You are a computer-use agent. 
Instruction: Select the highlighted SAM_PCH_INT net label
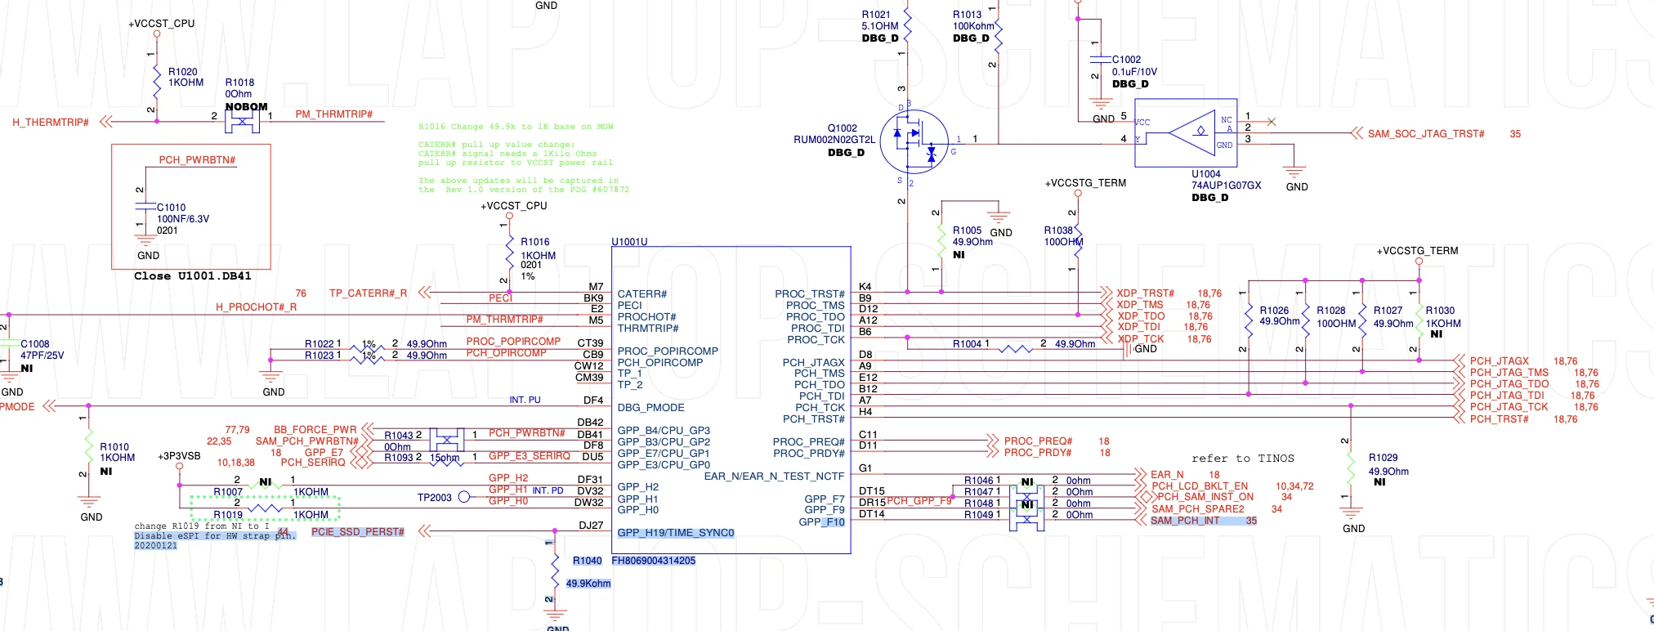1185,521
